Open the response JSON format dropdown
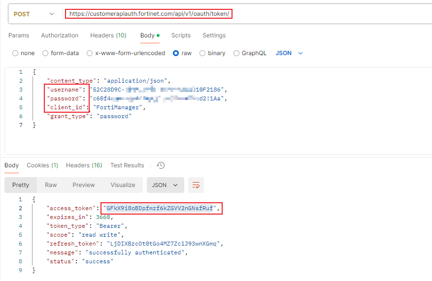This screenshot has width=432, height=281. (x=166, y=185)
